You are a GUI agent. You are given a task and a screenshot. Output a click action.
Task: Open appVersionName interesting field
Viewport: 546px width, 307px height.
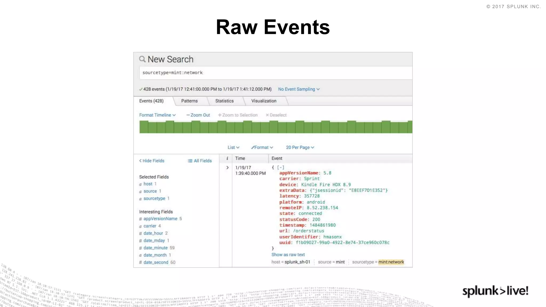160,219
